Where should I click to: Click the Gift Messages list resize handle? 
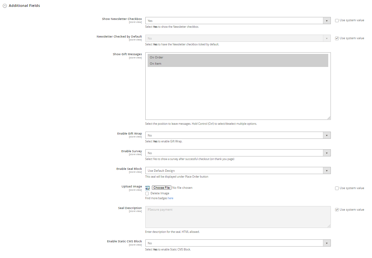[x=329, y=118]
